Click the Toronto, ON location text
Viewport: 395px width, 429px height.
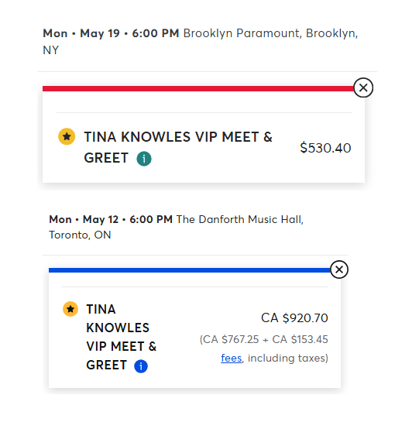80,235
